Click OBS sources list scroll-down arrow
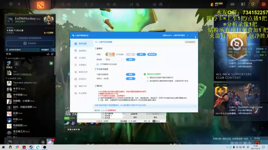The height and width of the screenshot is (150, 268). [x=123, y=118]
